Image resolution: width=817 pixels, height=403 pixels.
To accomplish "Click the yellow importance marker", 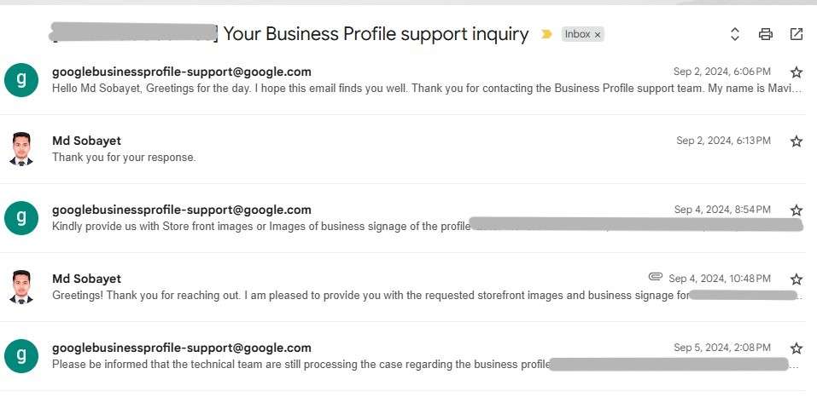I will pos(546,35).
